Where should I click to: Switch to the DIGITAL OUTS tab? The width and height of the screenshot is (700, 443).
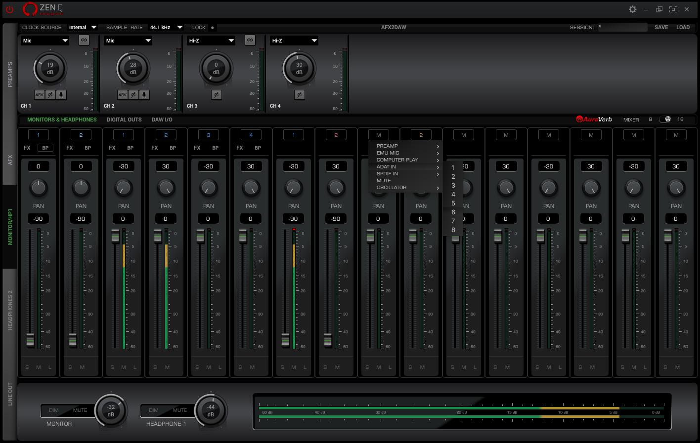tap(124, 120)
